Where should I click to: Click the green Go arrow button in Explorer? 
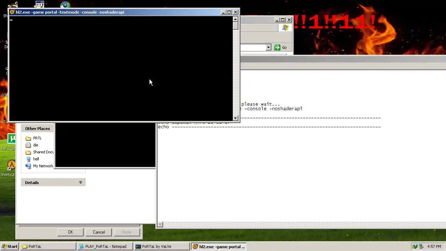[x=277, y=47]
